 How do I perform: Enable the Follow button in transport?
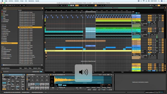coord(58,5)
